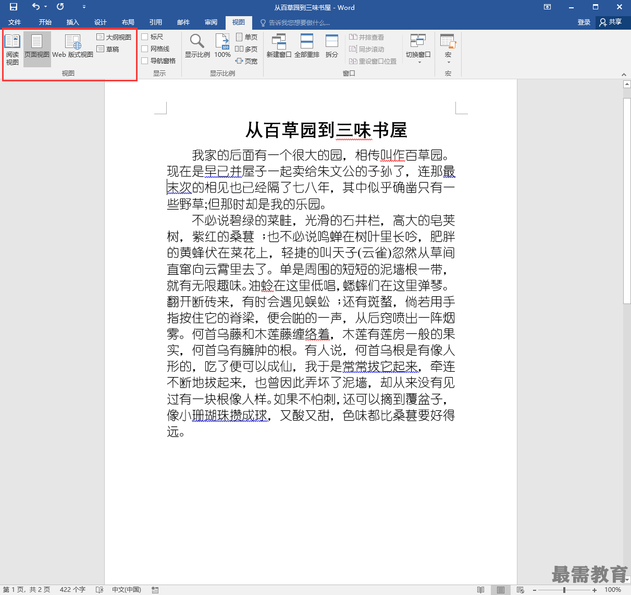Switch to 阅读视图 mode
This screenshot has width=631, height=595.
click(x=13, y=50)
